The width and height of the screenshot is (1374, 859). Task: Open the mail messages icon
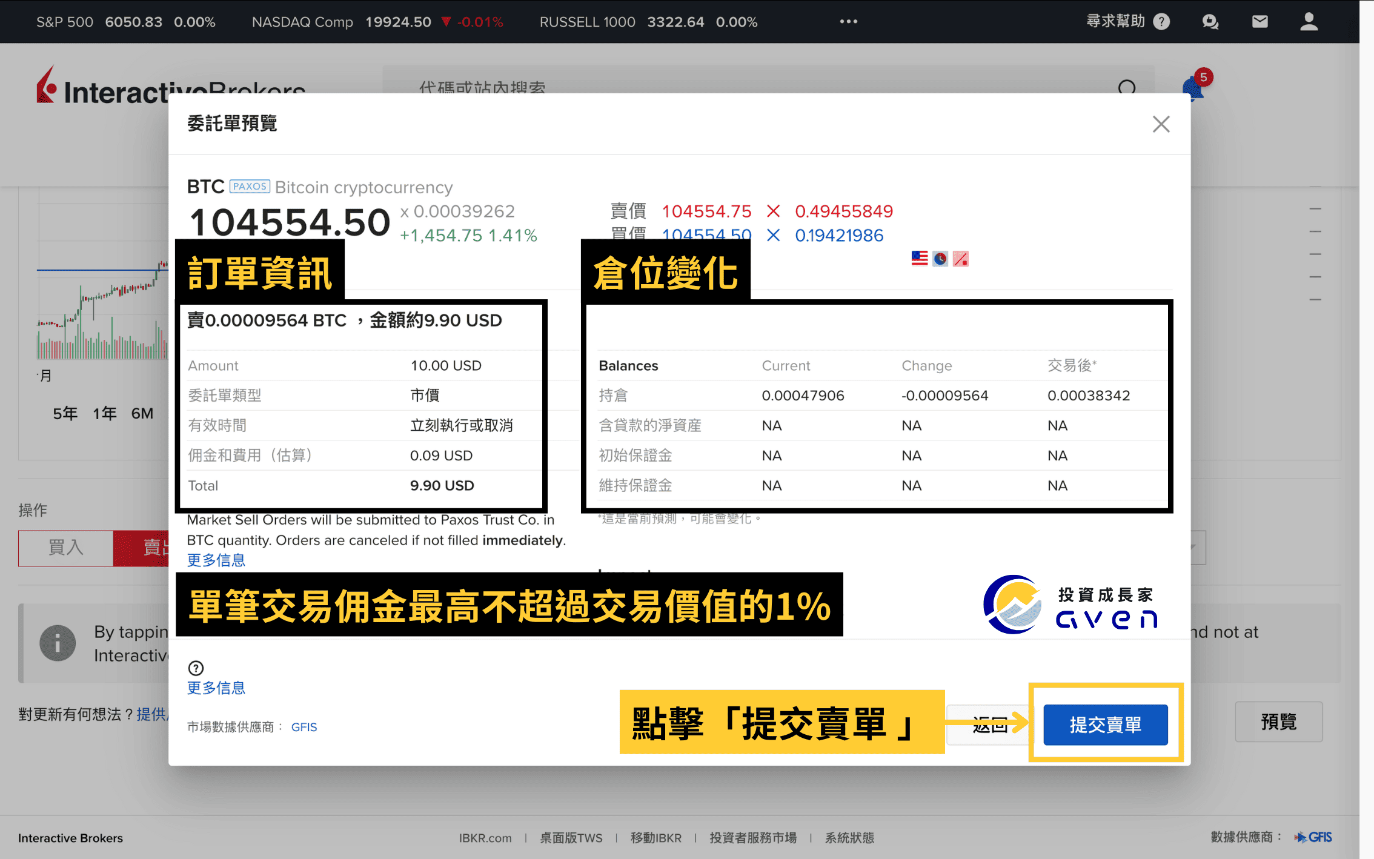pos(1260,22)
